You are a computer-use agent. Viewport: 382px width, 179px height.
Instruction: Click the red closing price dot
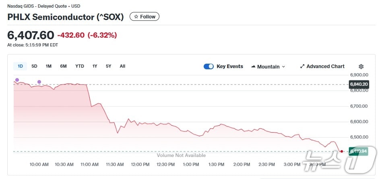342,151
